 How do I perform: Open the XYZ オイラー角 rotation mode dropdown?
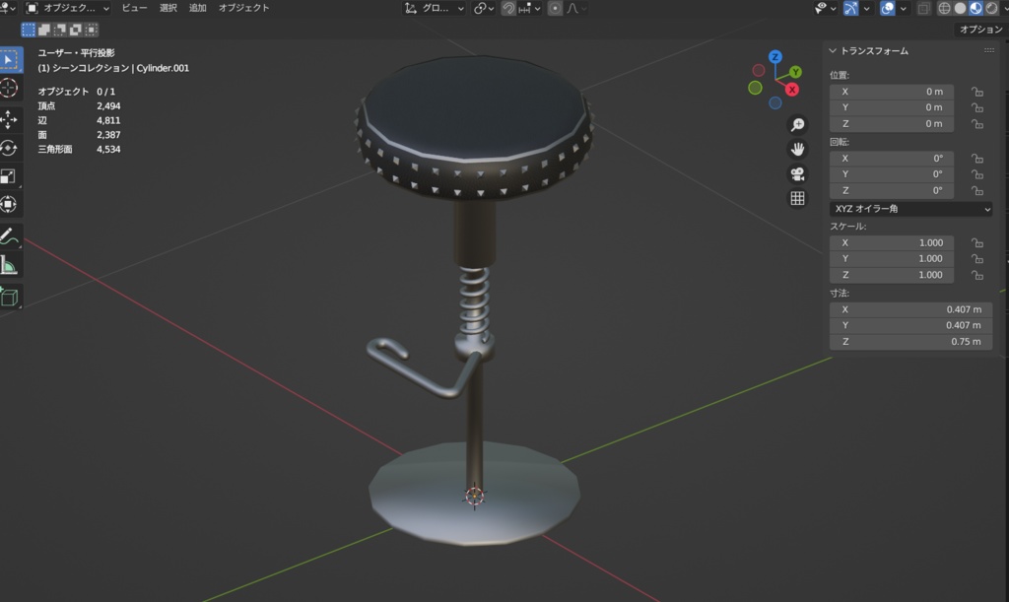coord(908,208)
